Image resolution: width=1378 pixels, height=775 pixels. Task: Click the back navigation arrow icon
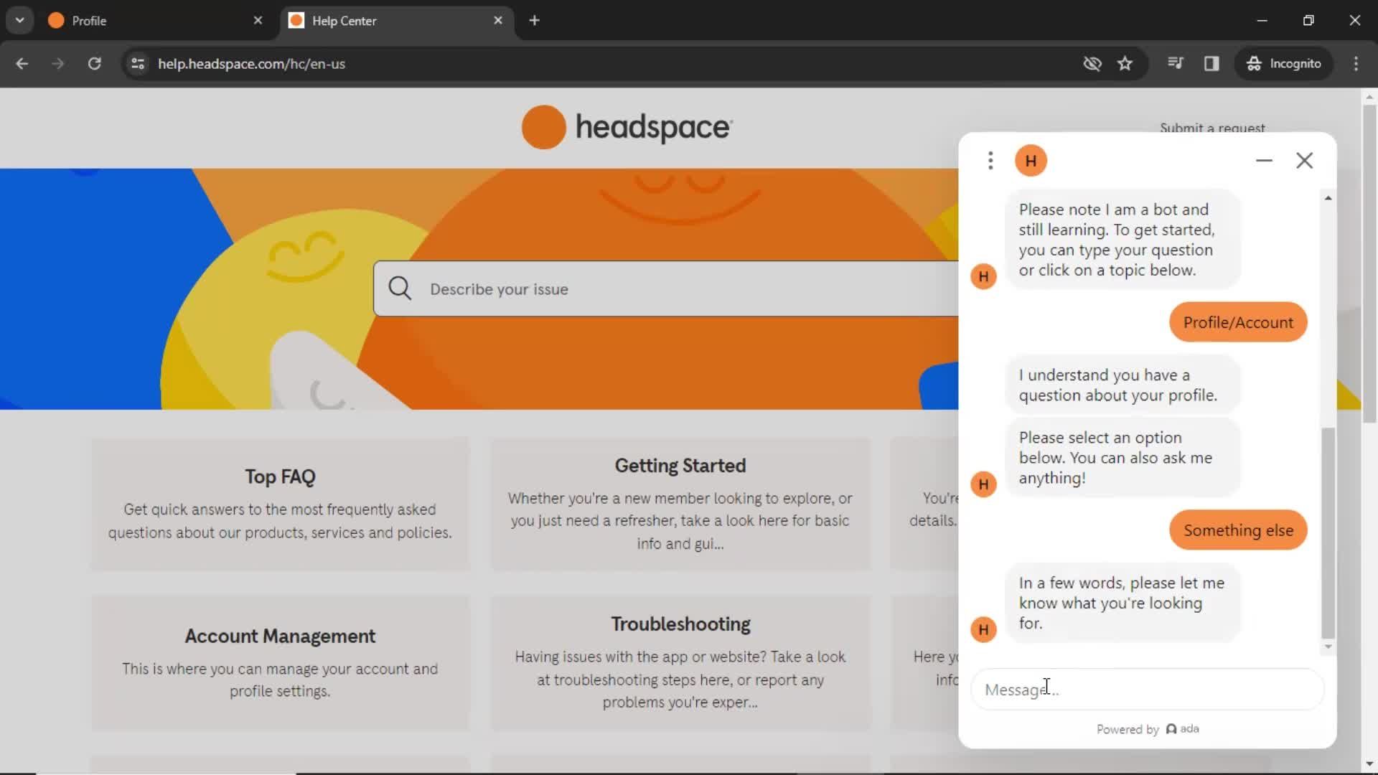[x=22, y=63]
